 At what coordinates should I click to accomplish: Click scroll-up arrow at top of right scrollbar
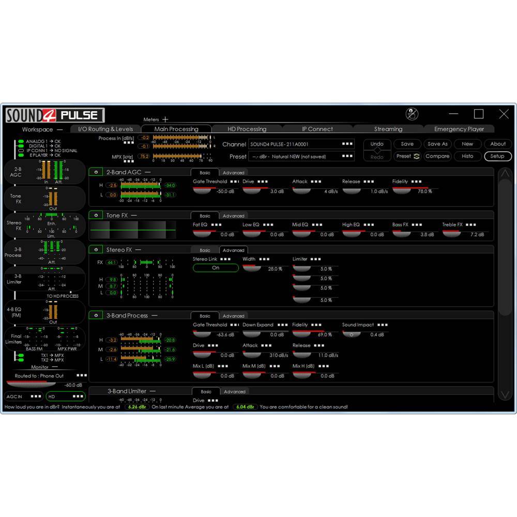coord(505,174)
